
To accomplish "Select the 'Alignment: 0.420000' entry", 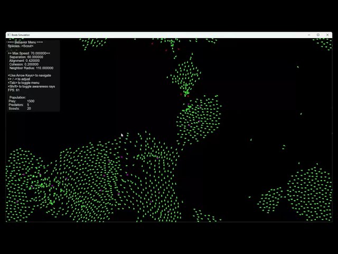I will (24, 61).
